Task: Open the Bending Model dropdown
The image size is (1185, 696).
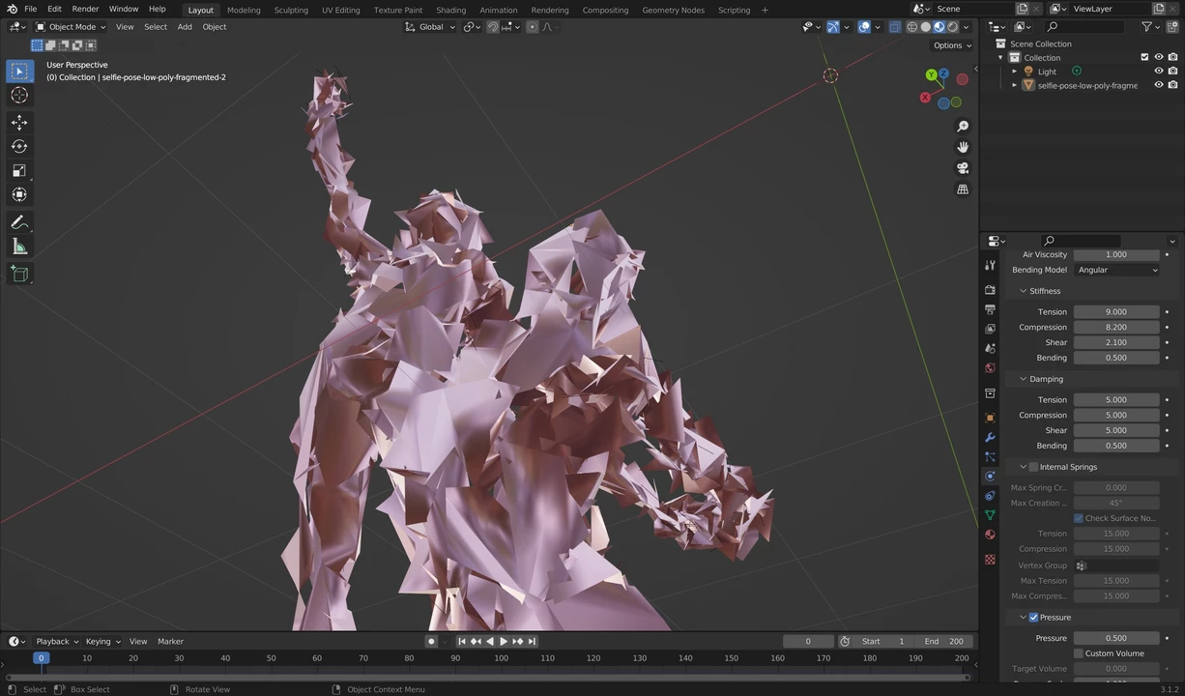Action: click(1116, 271)
